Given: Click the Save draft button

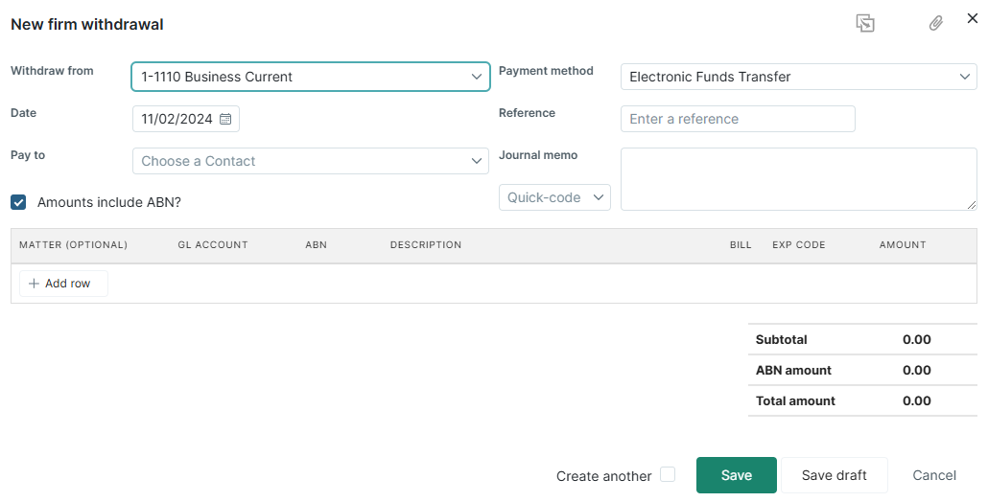Looking at the screenshot, I should [x=835, y=475].
